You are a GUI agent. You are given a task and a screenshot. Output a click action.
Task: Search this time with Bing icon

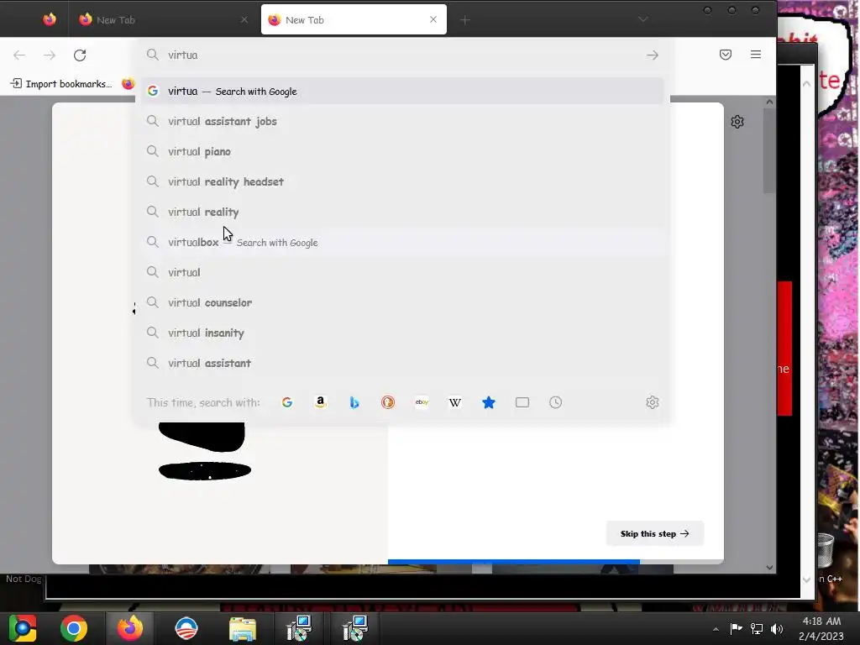click(354, 402)
